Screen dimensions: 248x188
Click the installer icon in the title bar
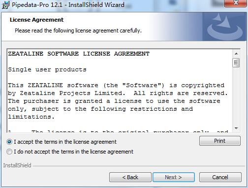[x=5, y=5]
